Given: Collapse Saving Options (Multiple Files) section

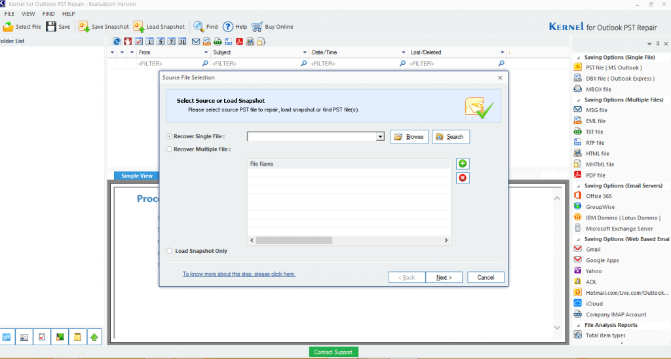Looking at the screenshot, I should click(579, 100).
